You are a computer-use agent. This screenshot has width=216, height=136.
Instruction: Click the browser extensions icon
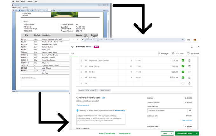pyautogui.click(x=188, y=40)
